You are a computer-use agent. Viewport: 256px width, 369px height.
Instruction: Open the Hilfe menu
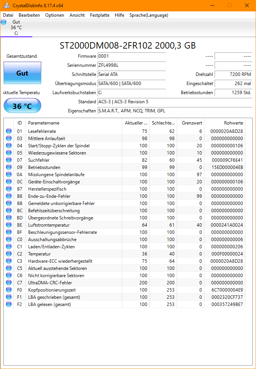[119, 15]
